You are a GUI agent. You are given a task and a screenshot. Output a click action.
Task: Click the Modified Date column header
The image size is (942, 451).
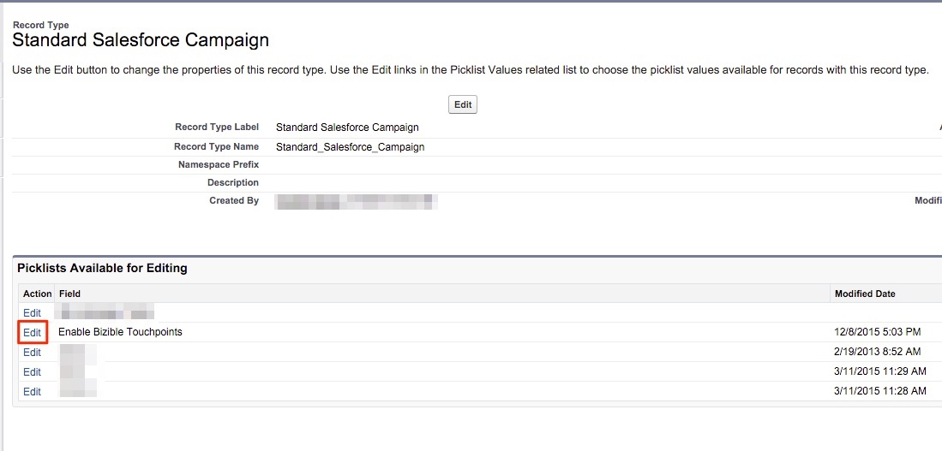click(x=865, y=294)
